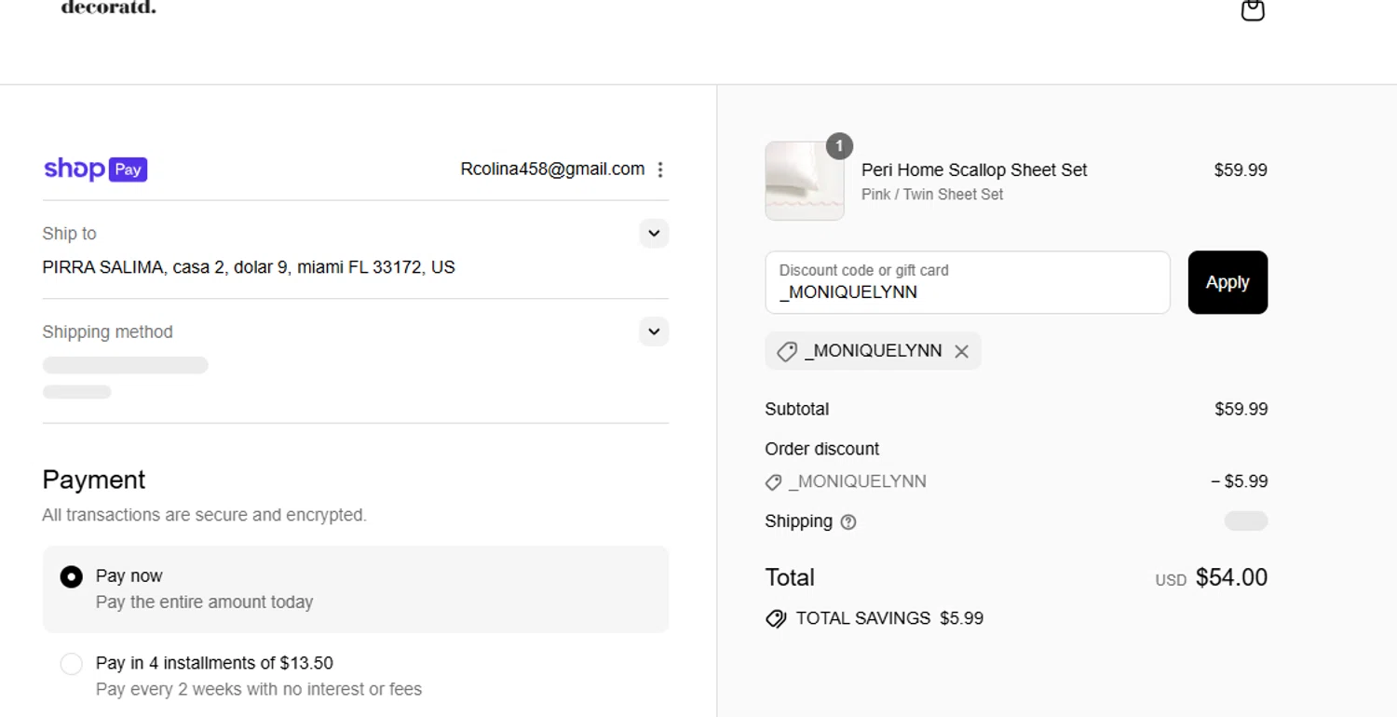Apply the discount code
Viewport: 1397px width, 717px height.
click(1227, 282)
